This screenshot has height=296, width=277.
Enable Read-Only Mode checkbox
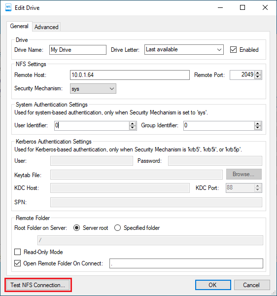[x=18, y=252]
